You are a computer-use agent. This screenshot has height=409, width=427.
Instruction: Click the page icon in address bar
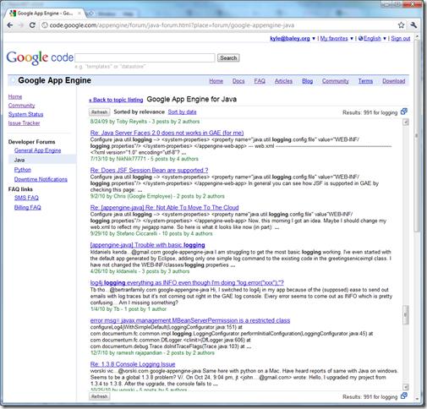pyautogui.click(x=45, y=25)
